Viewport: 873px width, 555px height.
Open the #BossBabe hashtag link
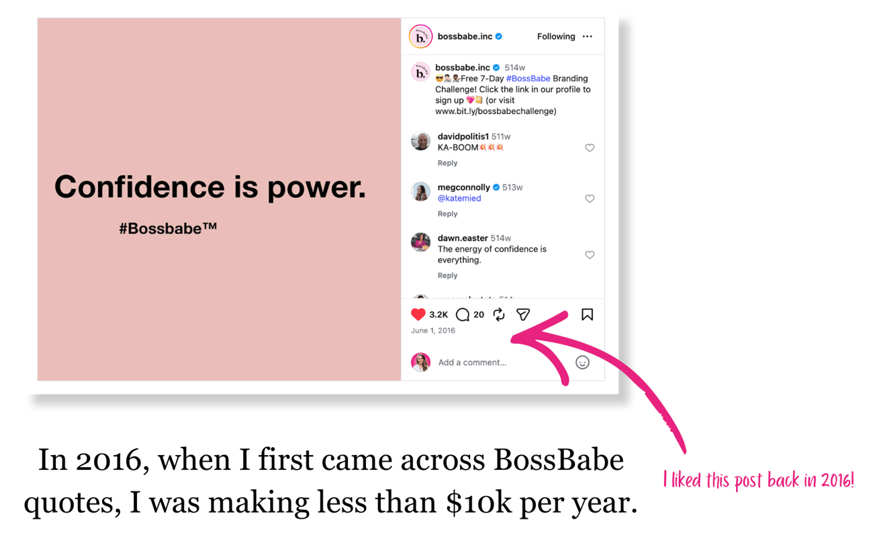(x=528, y=79)
